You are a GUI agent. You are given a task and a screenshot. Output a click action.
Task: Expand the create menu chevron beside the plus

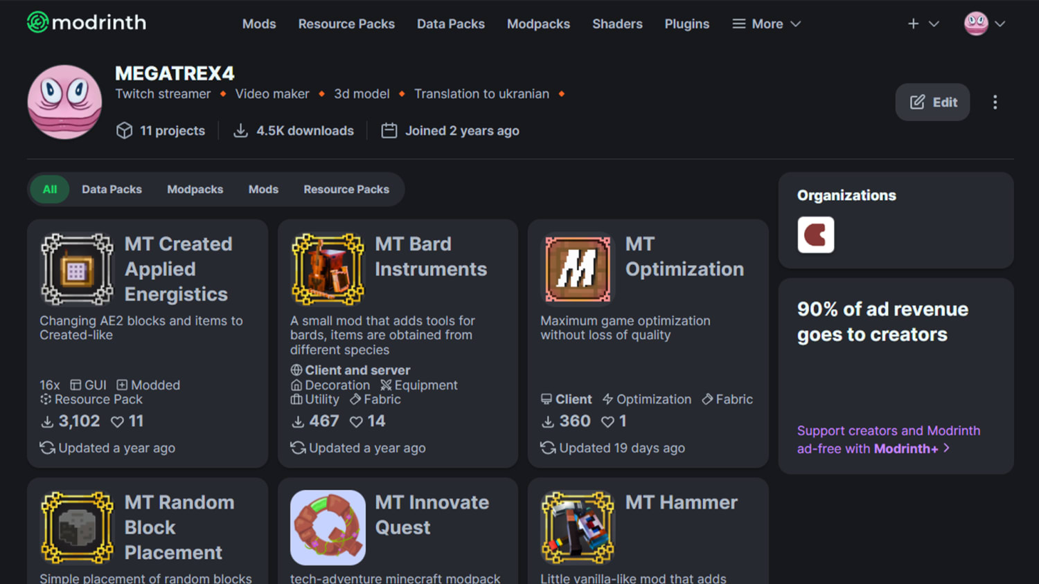(934, 24)
